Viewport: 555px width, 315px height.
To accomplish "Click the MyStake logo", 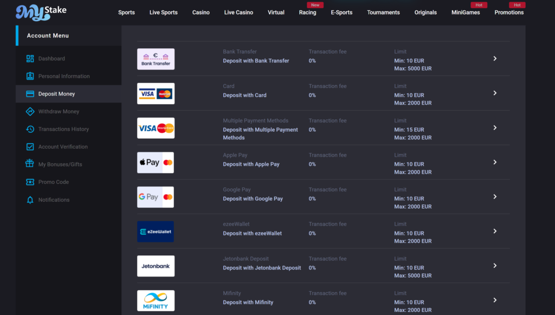I will coord(41,13).
